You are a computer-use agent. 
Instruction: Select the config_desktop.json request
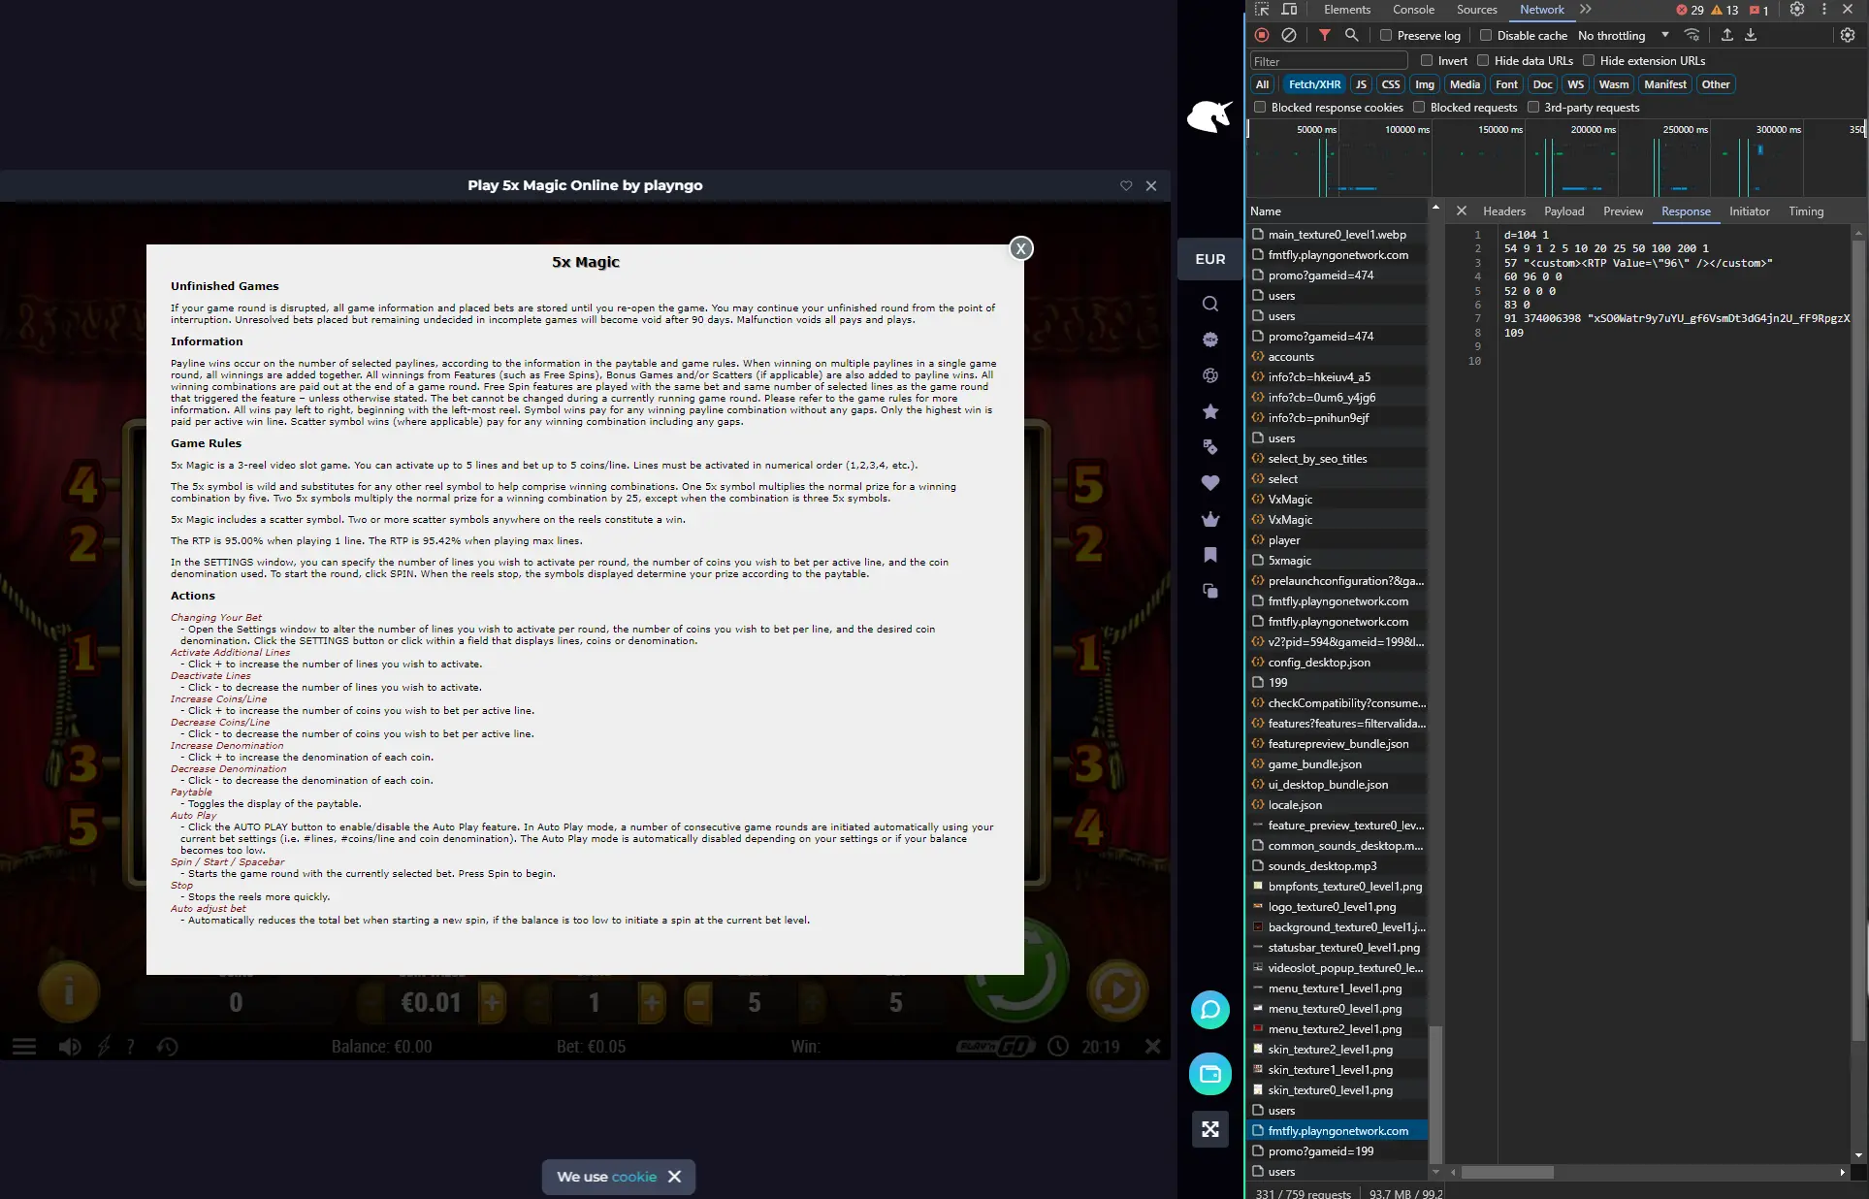point(1338,663)
